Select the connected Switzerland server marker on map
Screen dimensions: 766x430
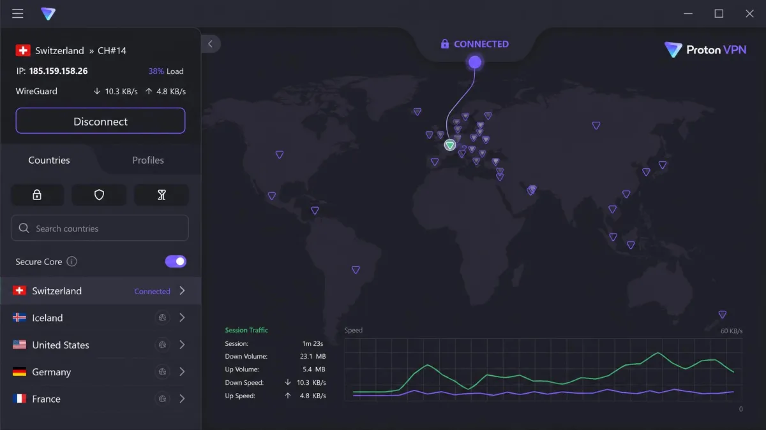coord(450,145)
